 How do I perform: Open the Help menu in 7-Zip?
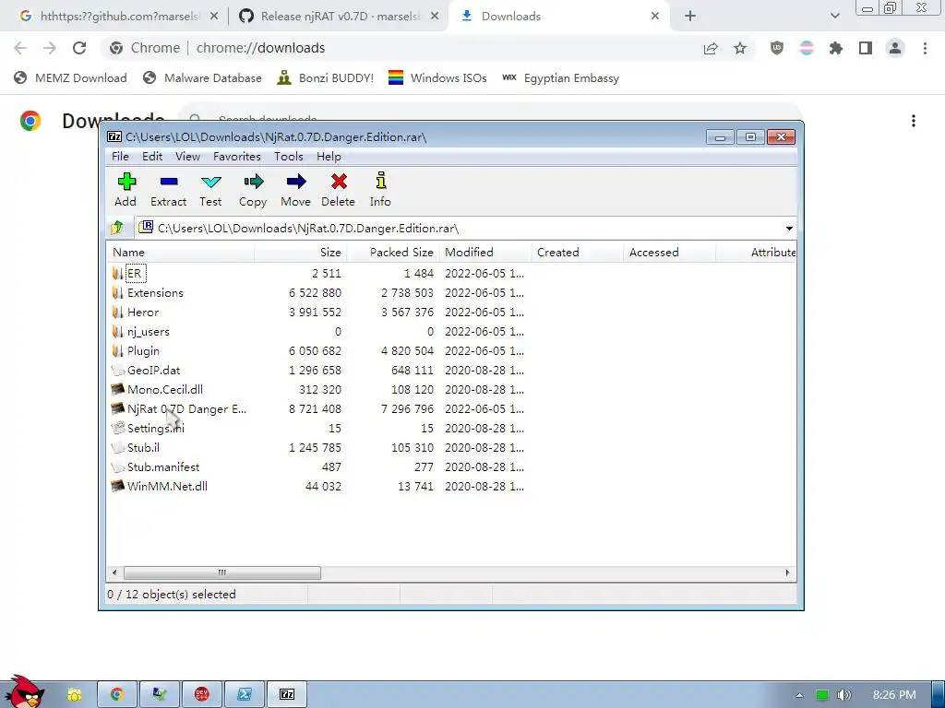329,157
